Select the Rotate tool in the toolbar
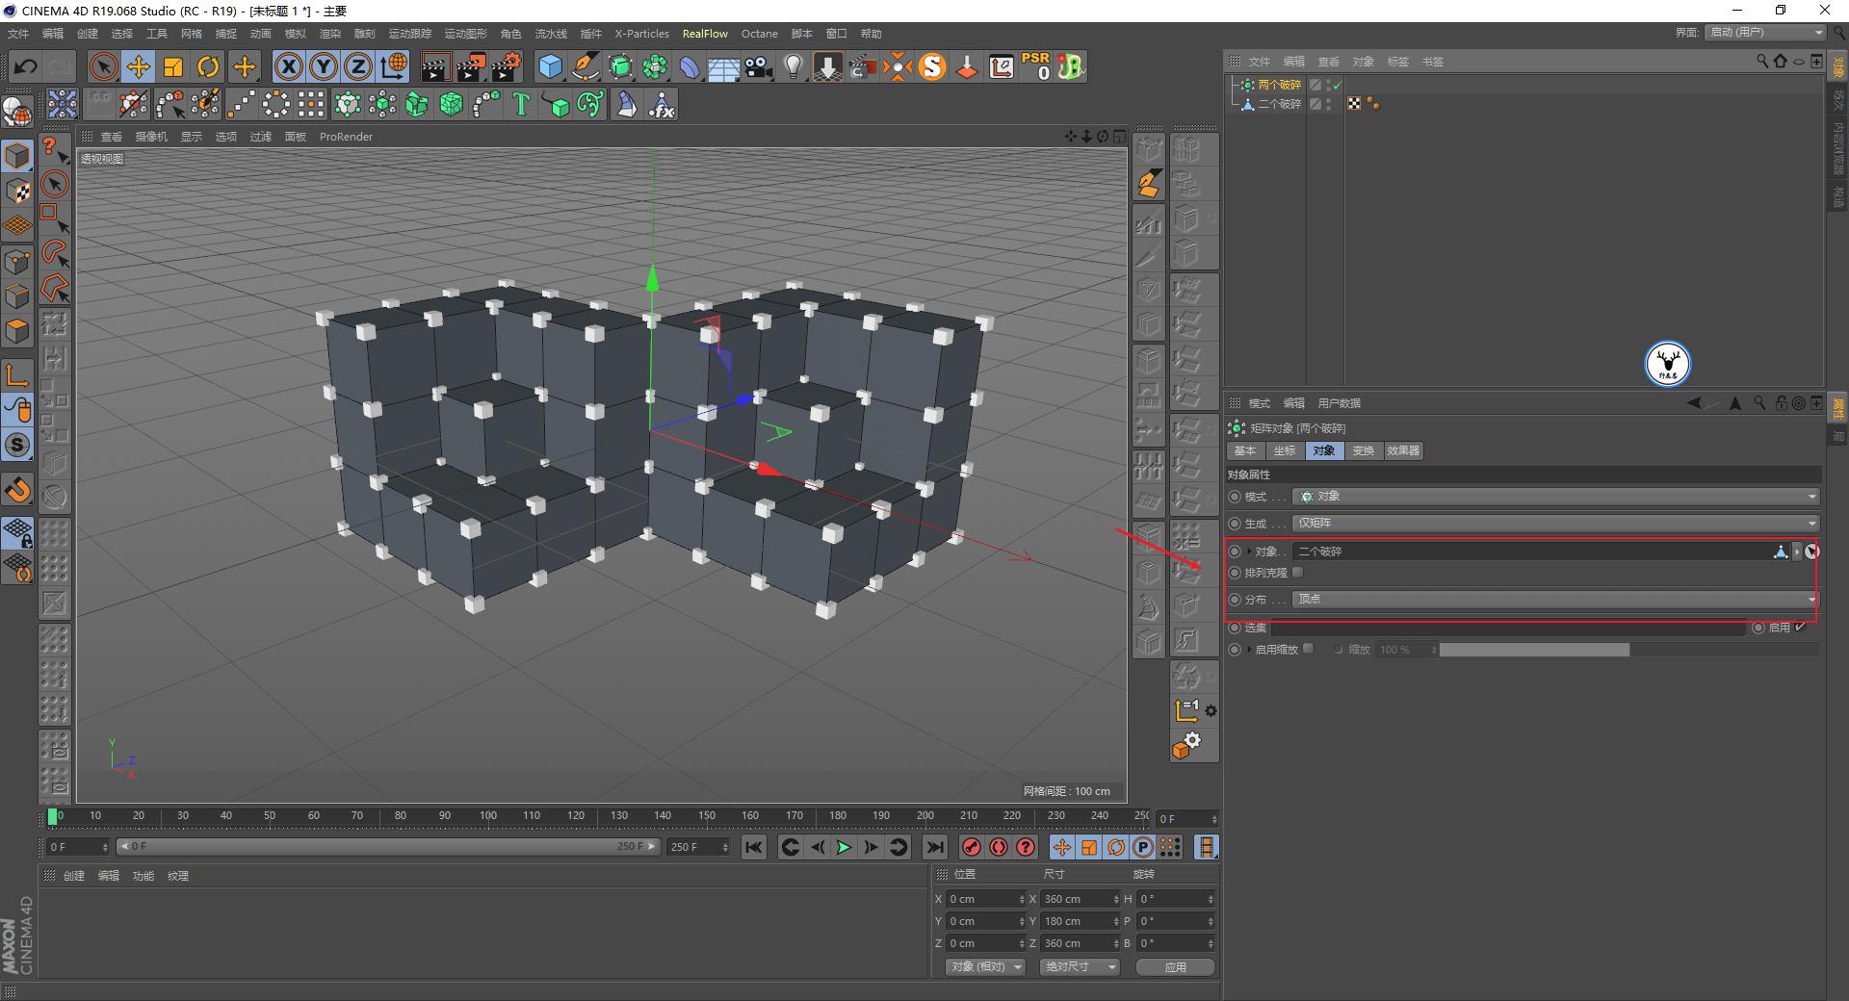 click(209, 66)
